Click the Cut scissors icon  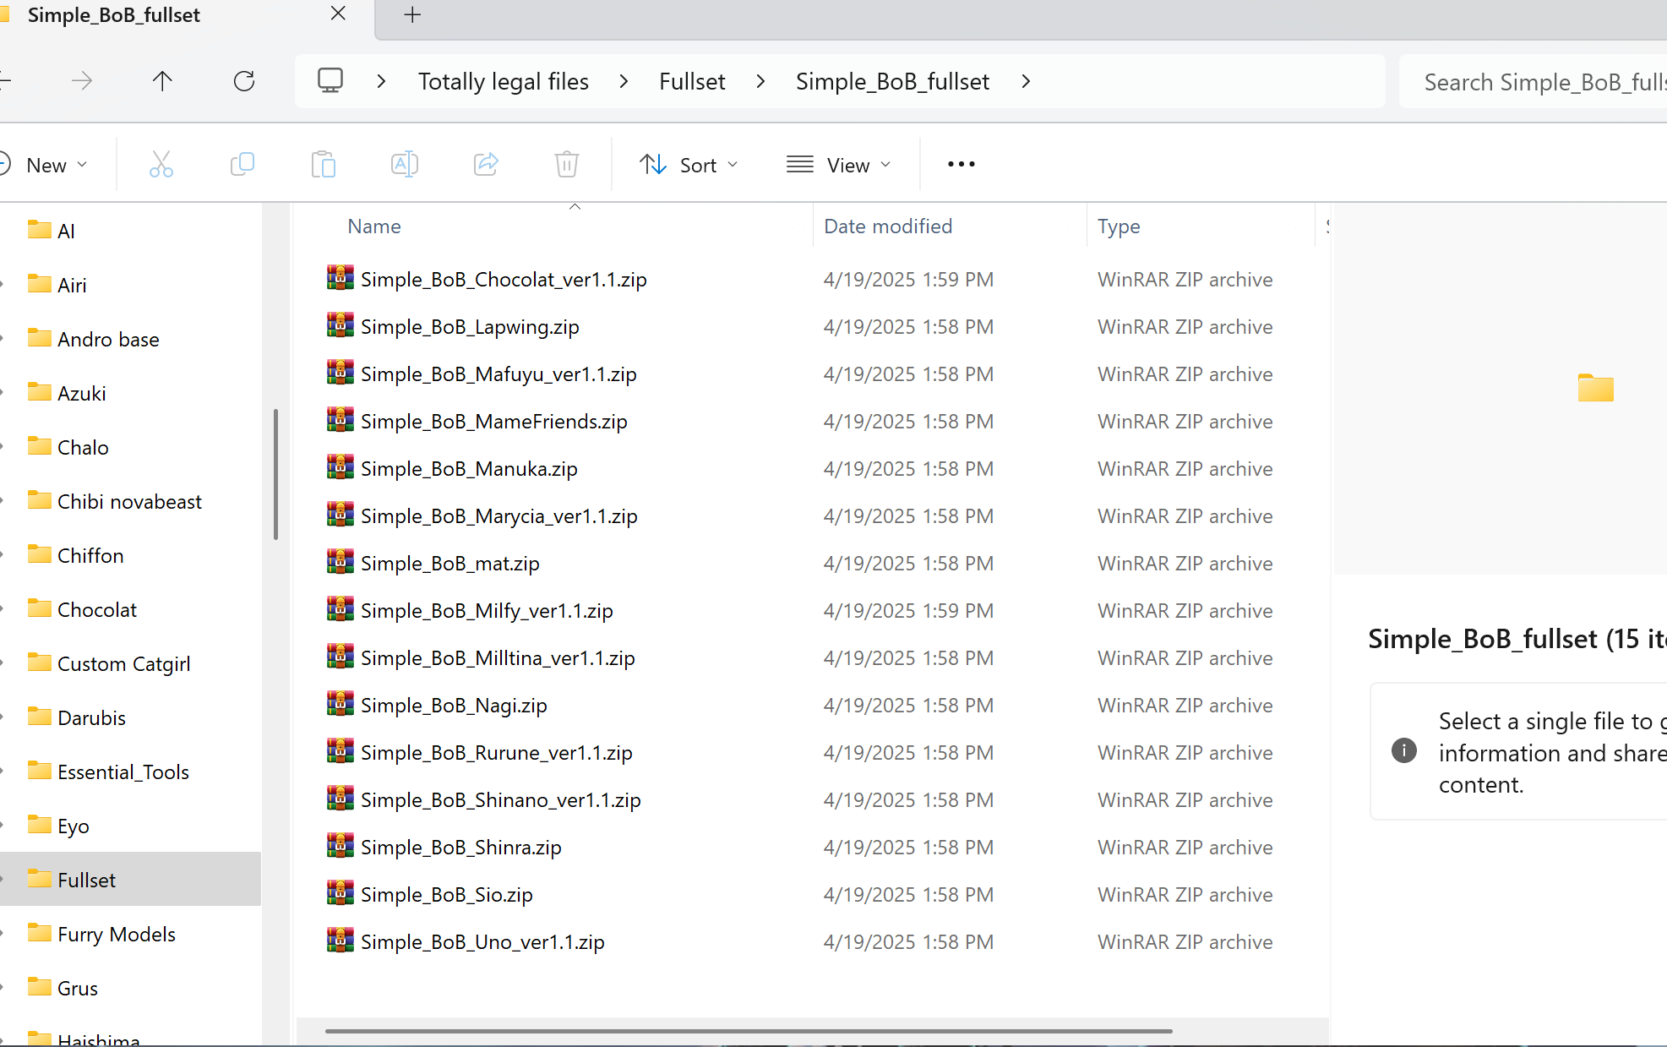(161, 164)
